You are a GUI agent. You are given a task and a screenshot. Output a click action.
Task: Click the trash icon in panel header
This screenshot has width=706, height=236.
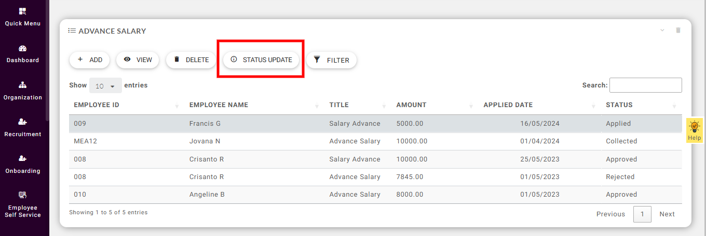click(x=678, y=31)
